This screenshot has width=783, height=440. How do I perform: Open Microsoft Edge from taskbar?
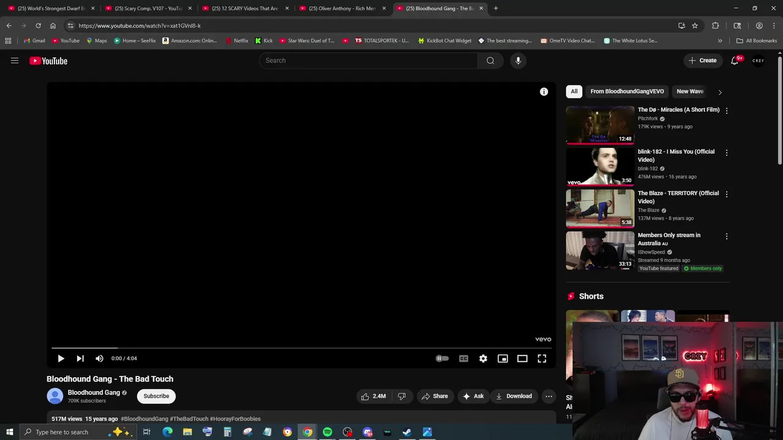[x=168, y=432]
